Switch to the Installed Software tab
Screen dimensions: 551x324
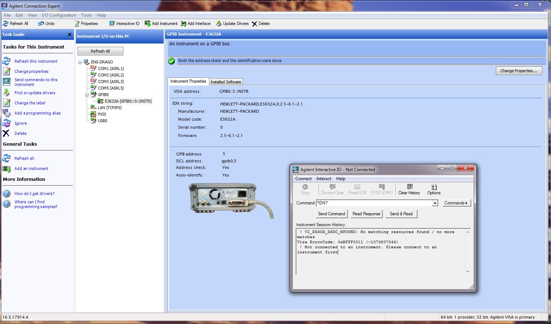click(226, 82)
